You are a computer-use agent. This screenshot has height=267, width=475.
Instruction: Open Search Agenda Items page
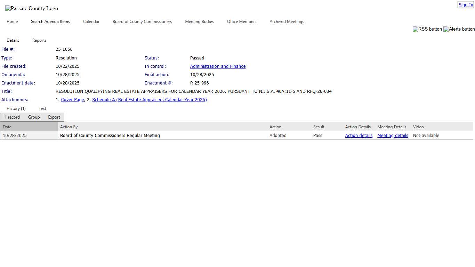coord(50,22)
